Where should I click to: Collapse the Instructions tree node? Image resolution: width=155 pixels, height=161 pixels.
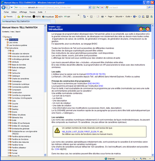5,48
